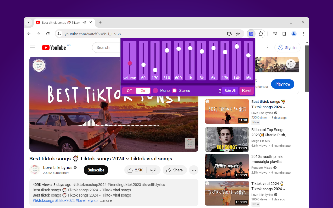Viewport: 333px width, 208px height.
Task: Expand the description with ...more
Action: [x=106, y=200]
